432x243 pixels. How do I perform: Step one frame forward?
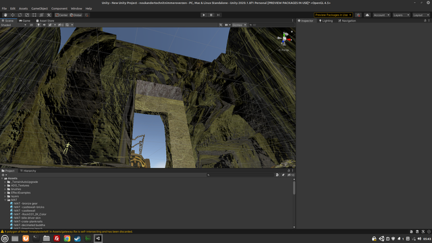[218, 15]
